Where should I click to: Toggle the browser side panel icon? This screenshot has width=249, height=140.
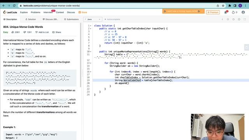point(235,5)
